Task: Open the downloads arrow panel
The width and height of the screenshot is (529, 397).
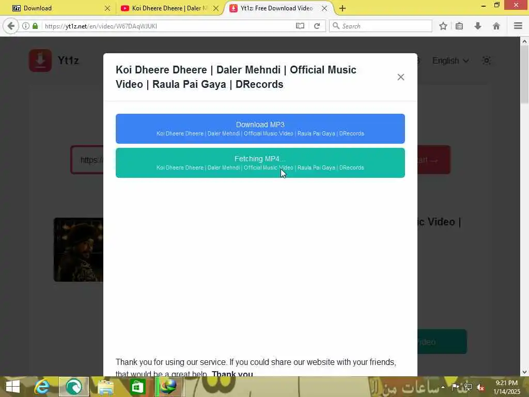Action: point(478,26)
